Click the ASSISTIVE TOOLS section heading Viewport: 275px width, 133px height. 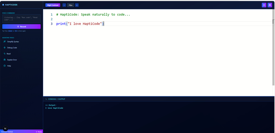pyautogui.click(x=8, y=38)
